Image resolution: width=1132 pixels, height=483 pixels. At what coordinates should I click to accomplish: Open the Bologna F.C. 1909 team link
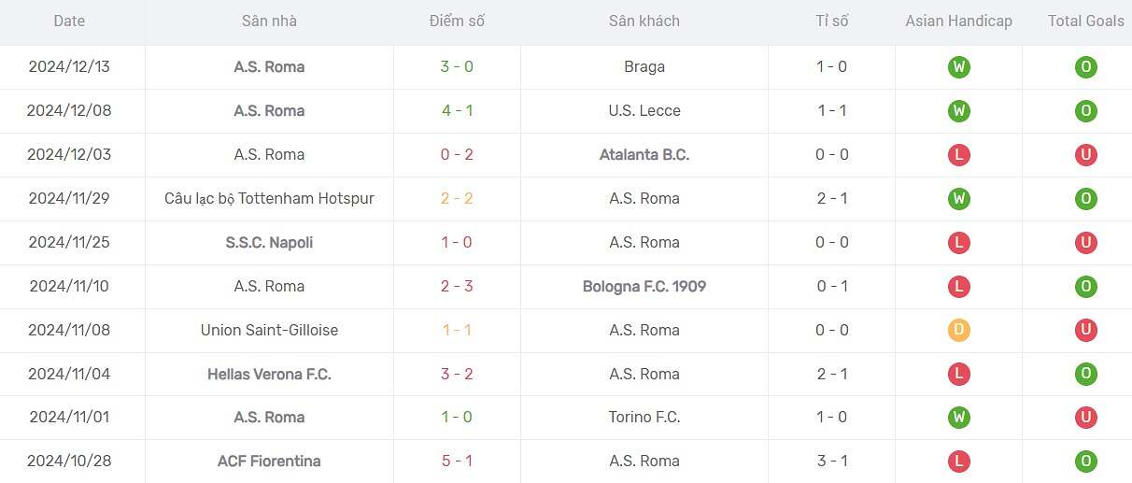tap(644, 287)
